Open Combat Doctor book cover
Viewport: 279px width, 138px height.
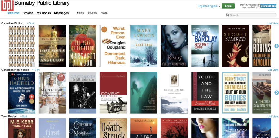[x=113, y=93]
